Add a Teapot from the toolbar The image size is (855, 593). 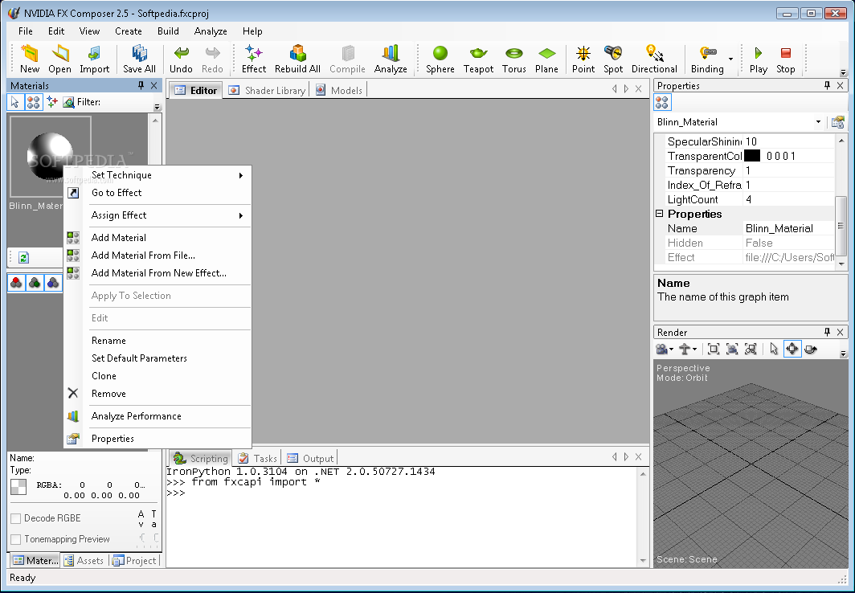pyautogui.click(x=478, y=59)
